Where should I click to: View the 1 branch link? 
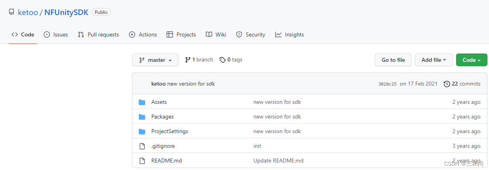[199, 60]
